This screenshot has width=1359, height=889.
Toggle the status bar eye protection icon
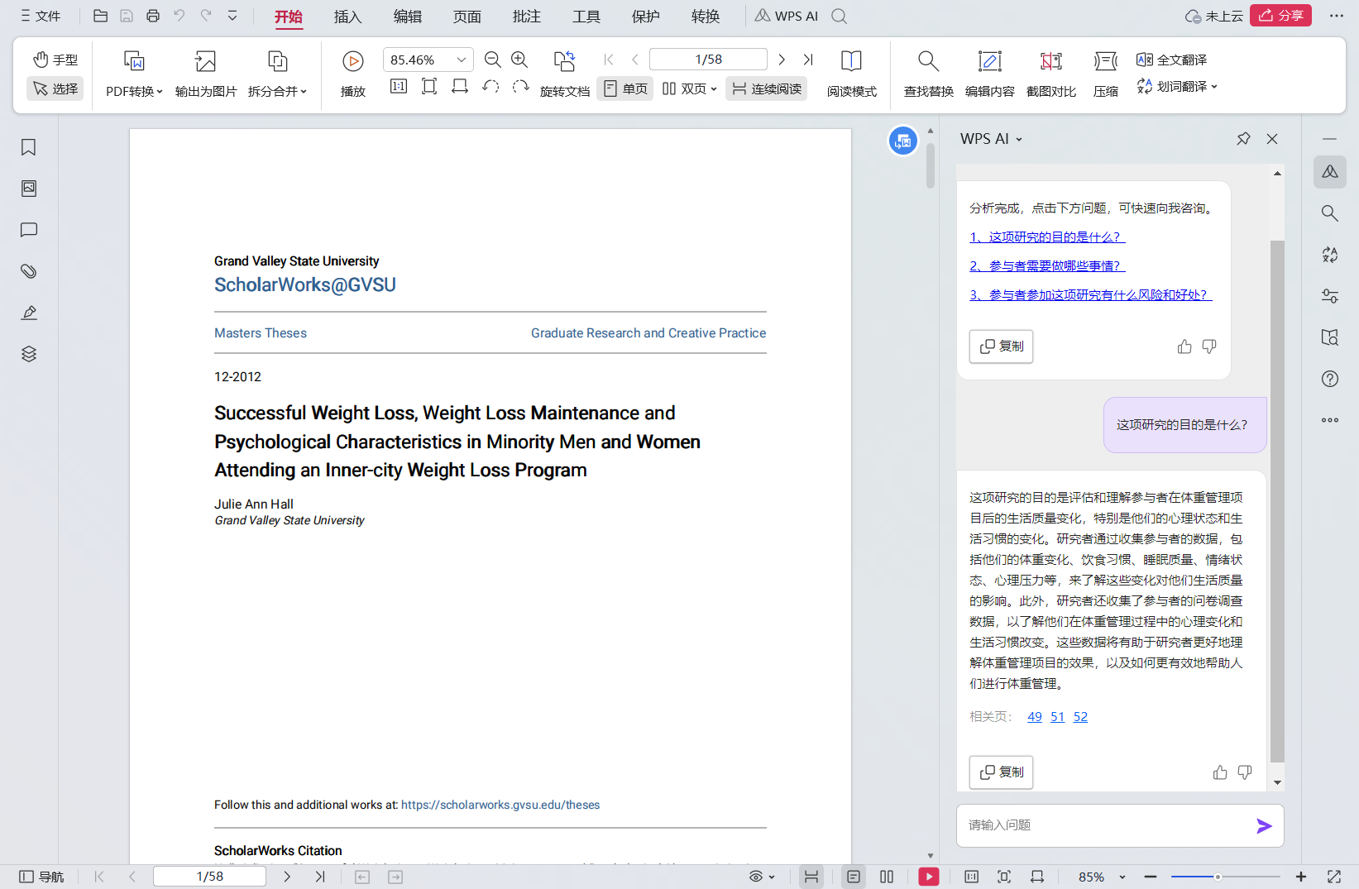[x=756, y=877]
